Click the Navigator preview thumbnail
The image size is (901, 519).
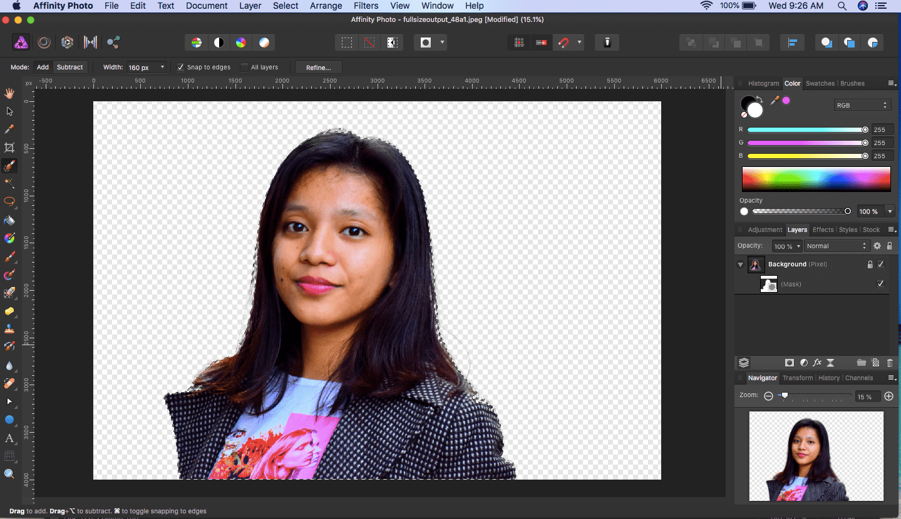click(x=816, y=456)
